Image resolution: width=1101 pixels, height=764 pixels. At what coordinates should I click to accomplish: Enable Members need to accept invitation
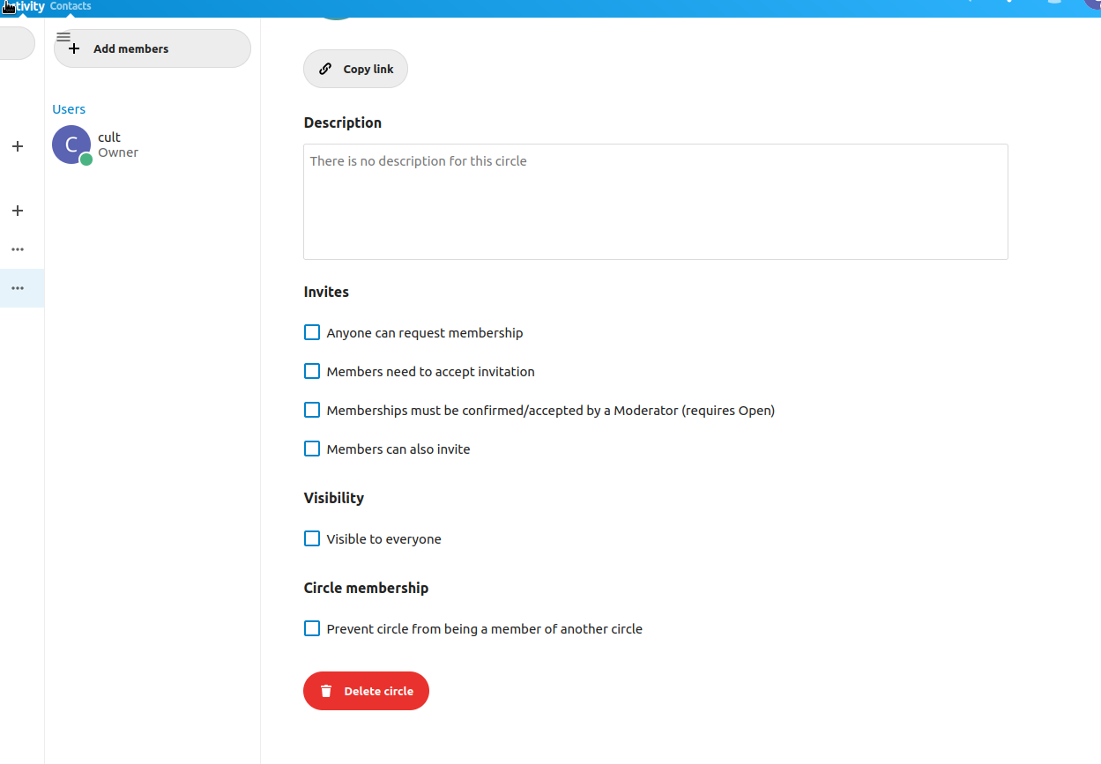point(312,371)
